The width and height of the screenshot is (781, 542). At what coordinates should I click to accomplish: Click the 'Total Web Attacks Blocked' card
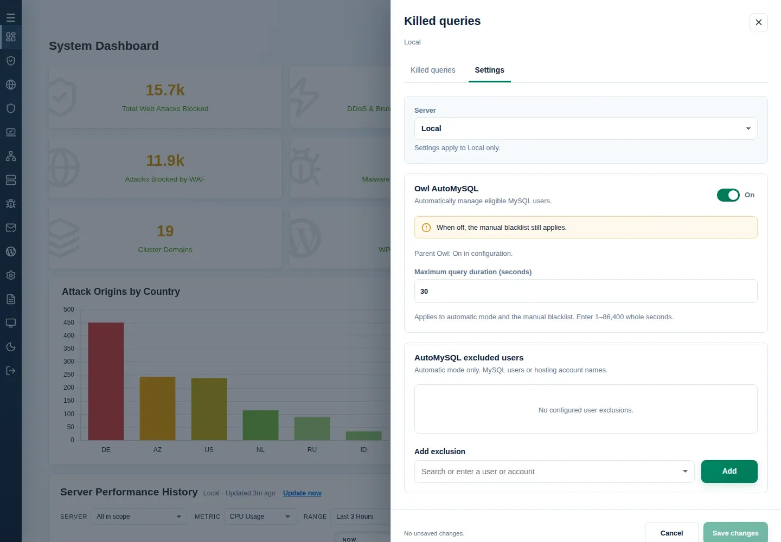(165, 98)
